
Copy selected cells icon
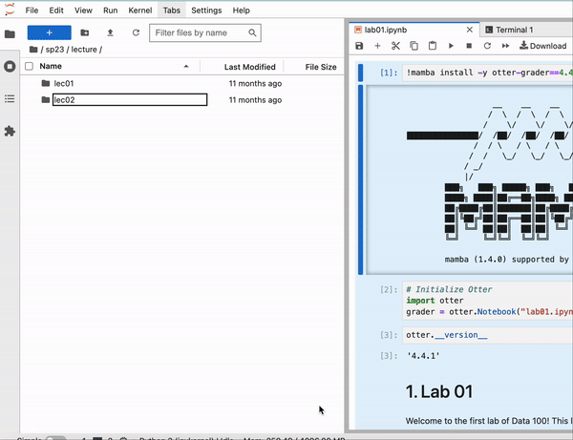point(414,46)
